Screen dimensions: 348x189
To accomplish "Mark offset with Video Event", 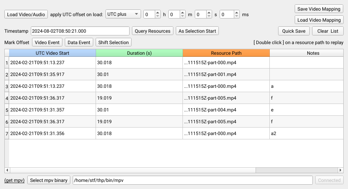I will click(47, 42).
